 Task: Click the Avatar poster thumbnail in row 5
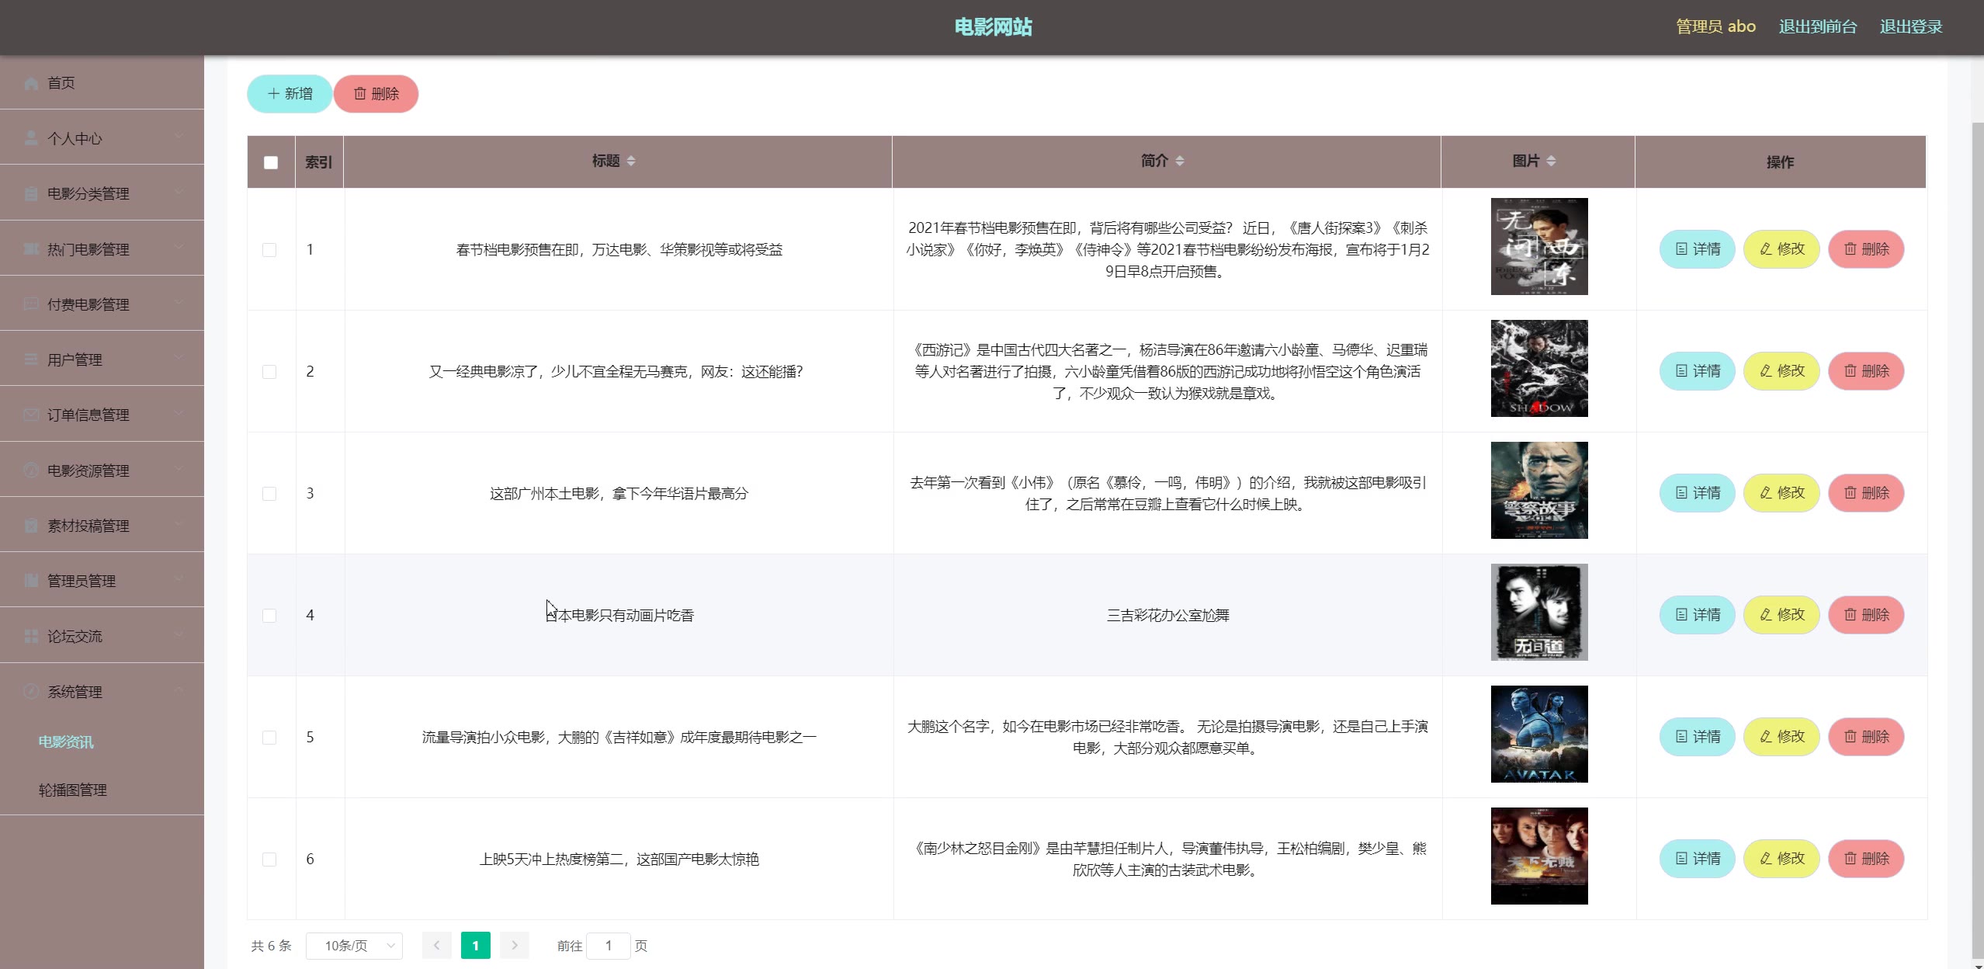pos(1538,734)
